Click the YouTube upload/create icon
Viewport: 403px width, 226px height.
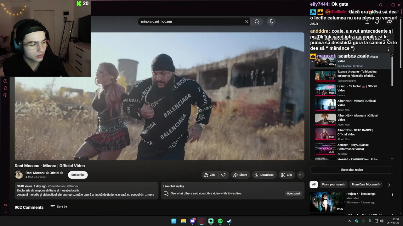point(367,22)
